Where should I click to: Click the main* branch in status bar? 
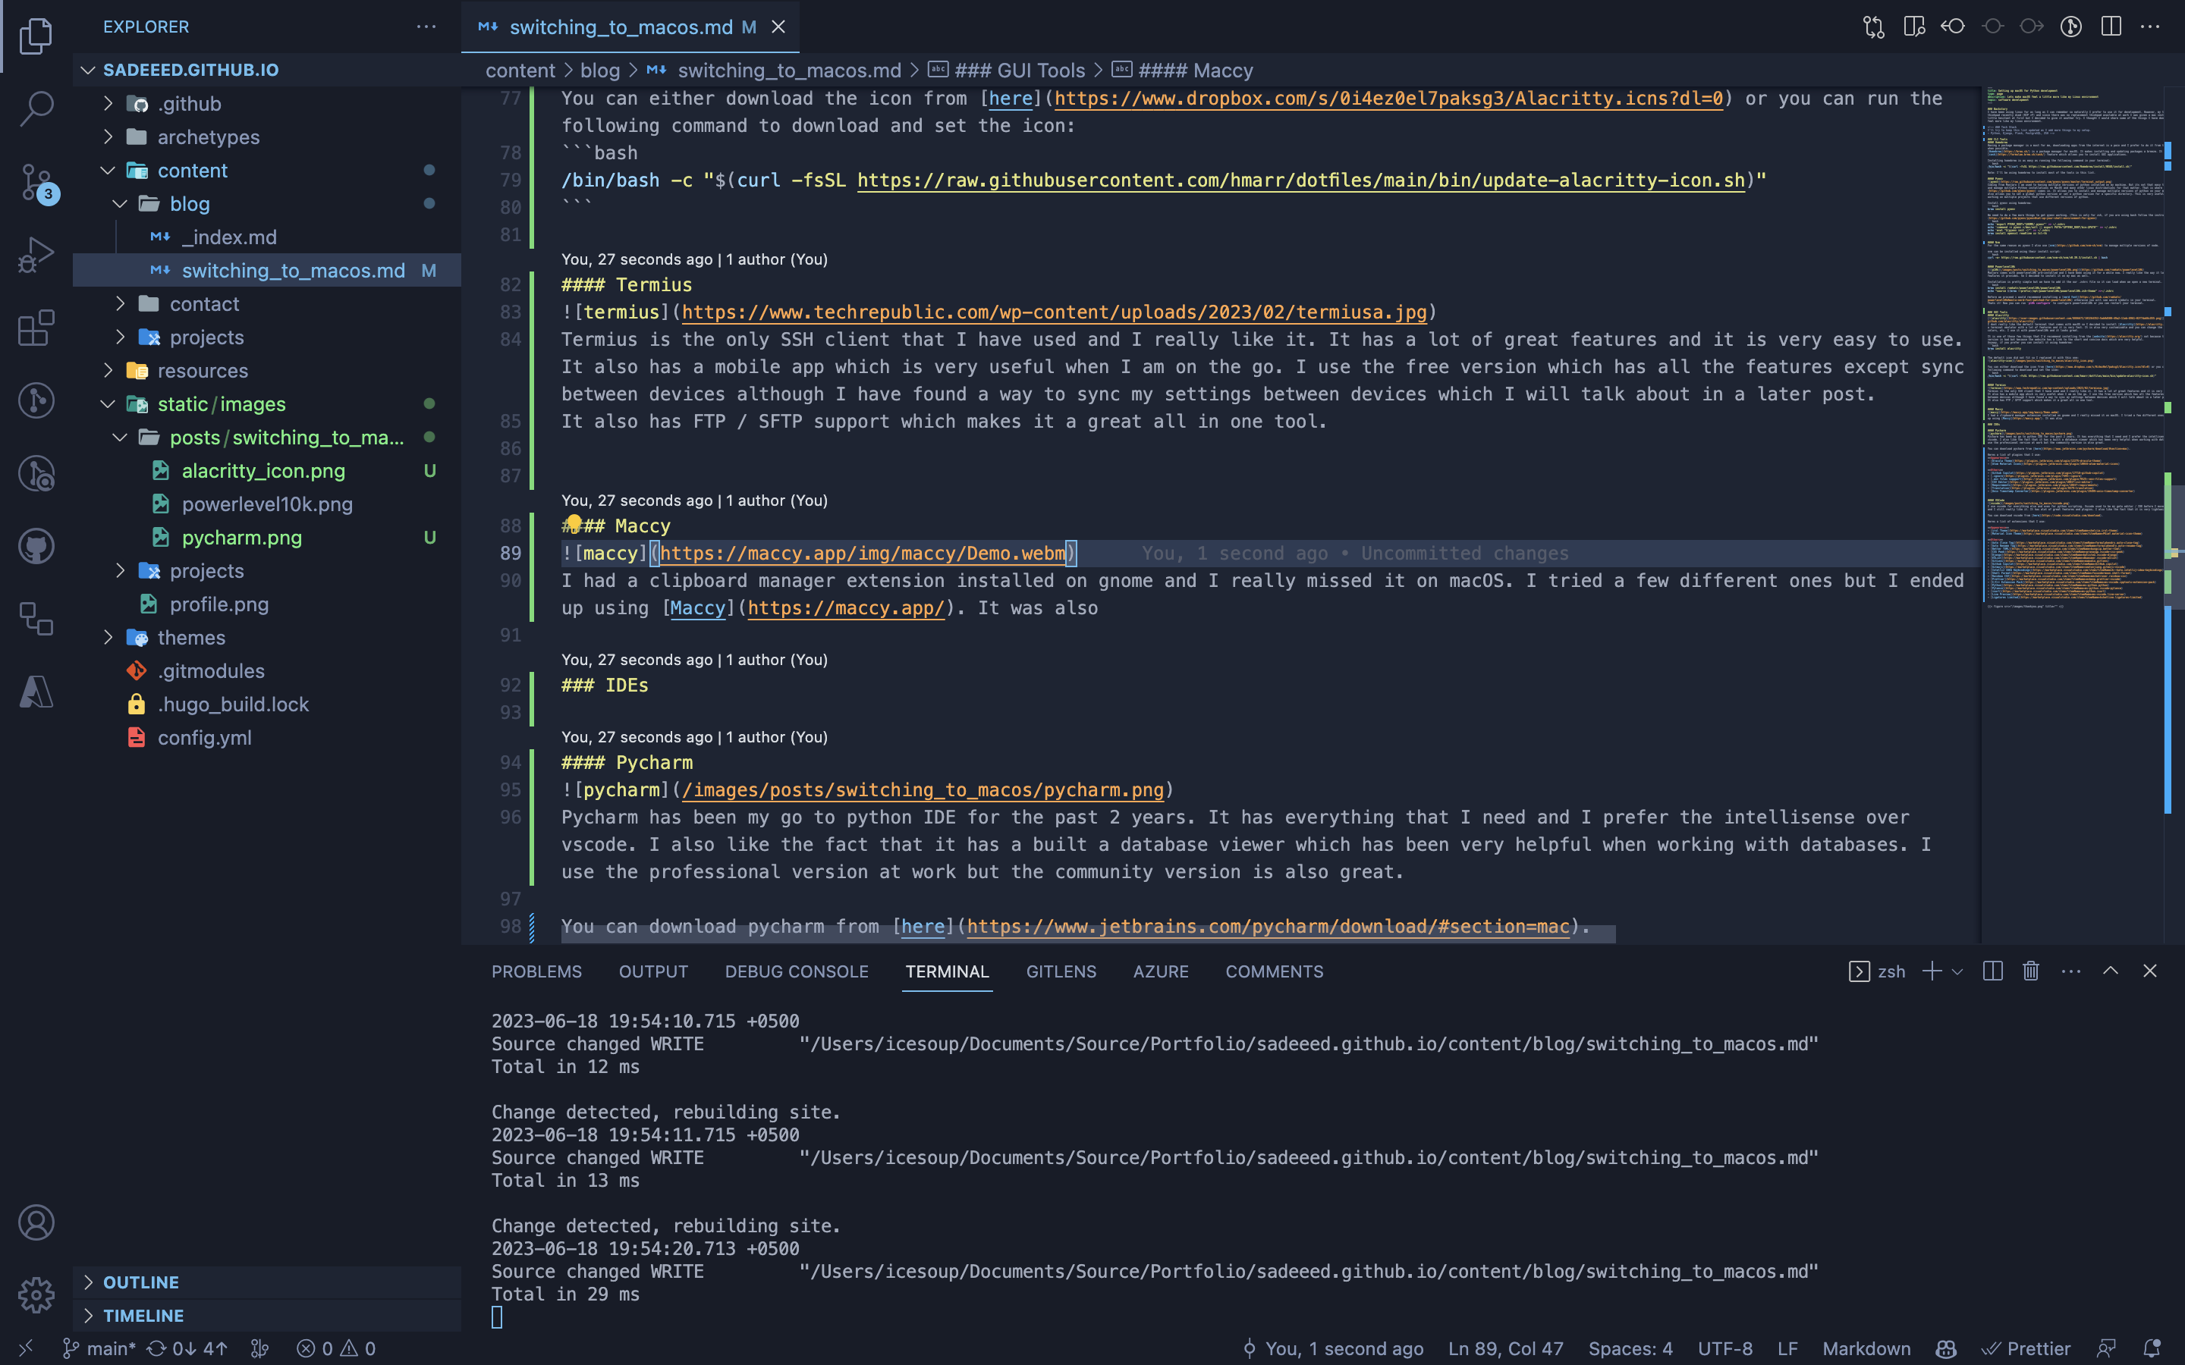pos(99,1349)
